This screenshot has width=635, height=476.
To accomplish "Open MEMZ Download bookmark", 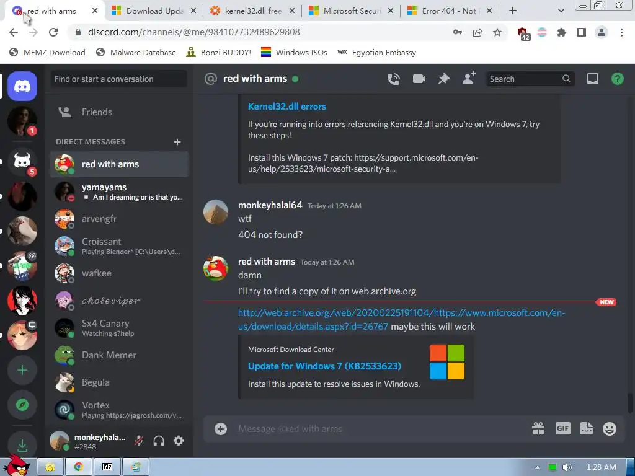I will [x=47, y=52].
